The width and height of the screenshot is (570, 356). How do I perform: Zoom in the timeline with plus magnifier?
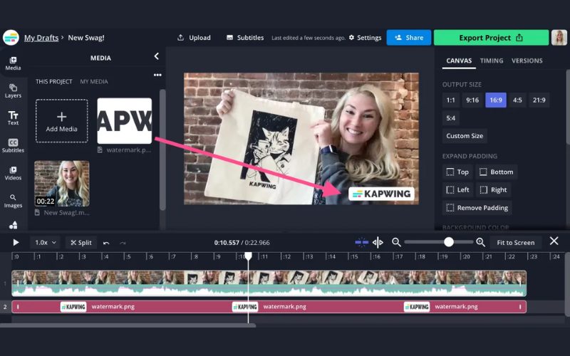(x=480, y=242)
